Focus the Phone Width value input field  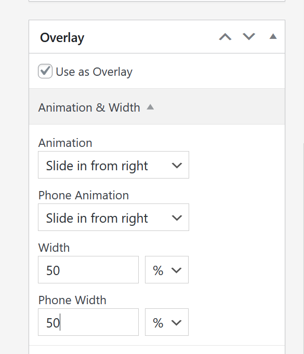point(88,322)
